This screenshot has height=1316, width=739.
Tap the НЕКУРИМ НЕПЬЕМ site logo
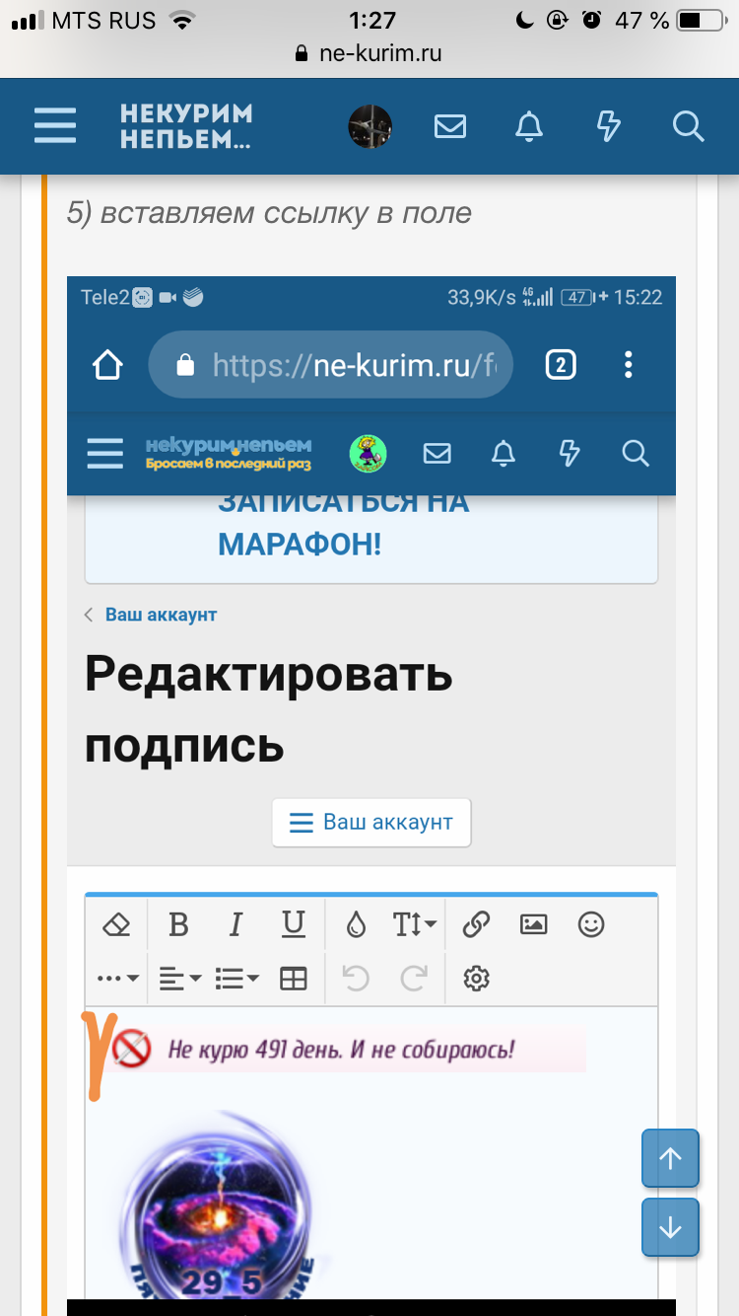(x=186, y=126)
